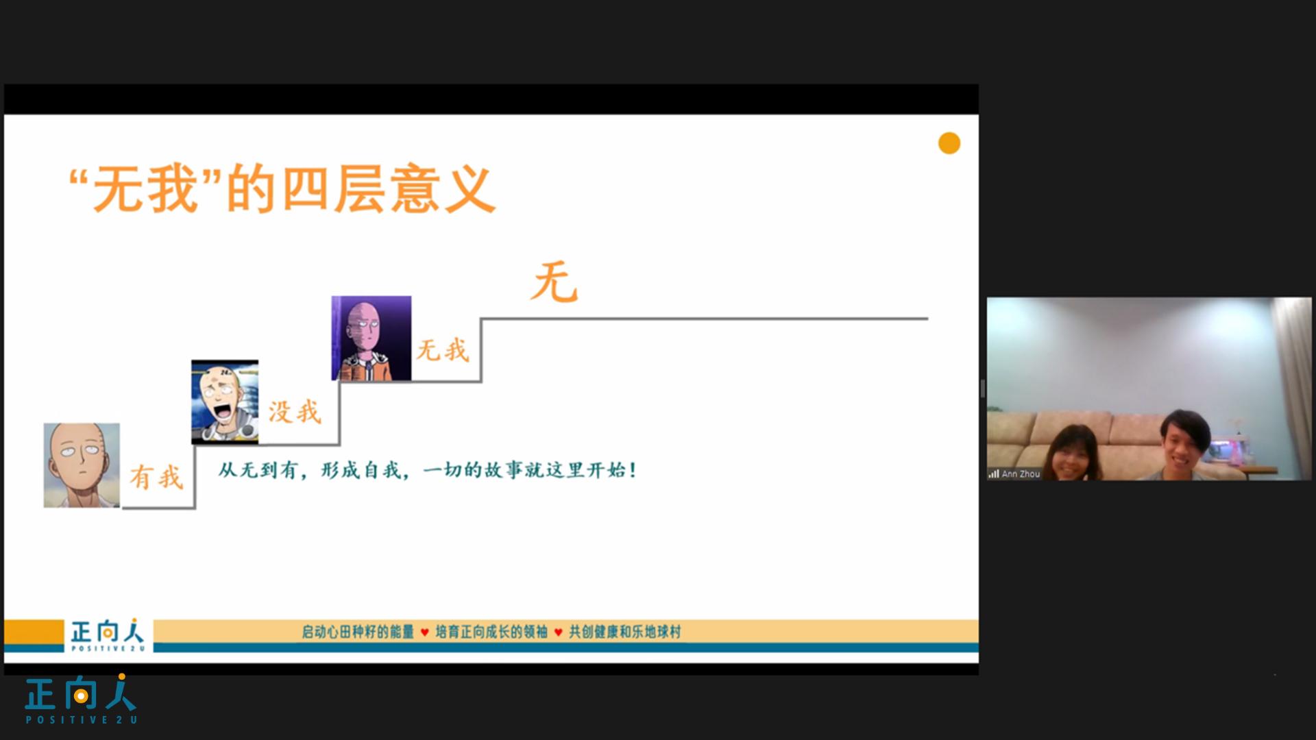
Task: Click footer text 培育正向成长的领袖
Action: click(491, 632)
